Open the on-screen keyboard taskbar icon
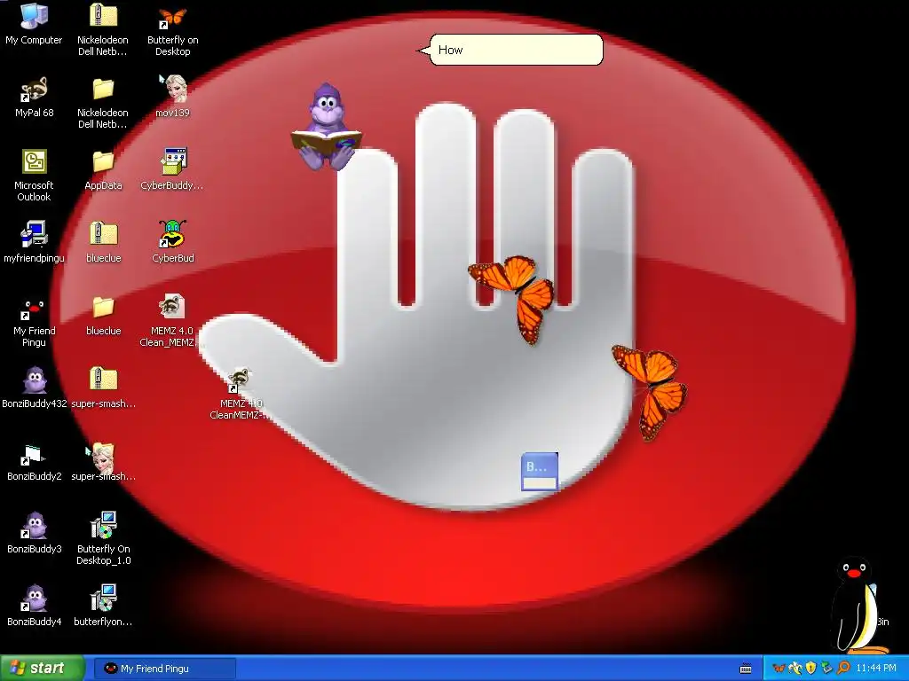The height and width of the screenshot is (681, 909). click(x=746, y=669)
